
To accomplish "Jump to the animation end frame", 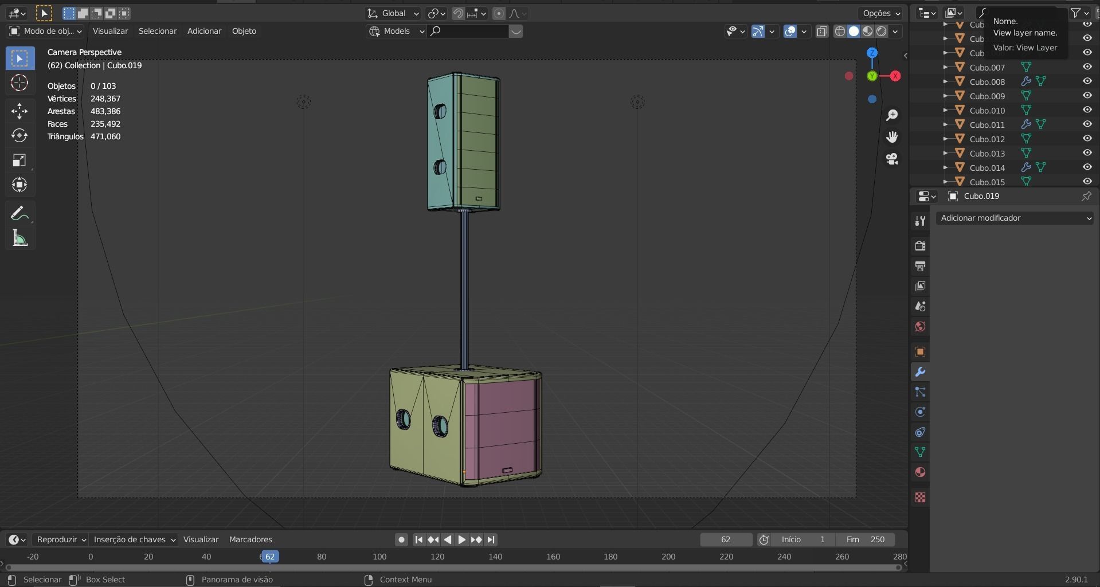I will point(491,539).
